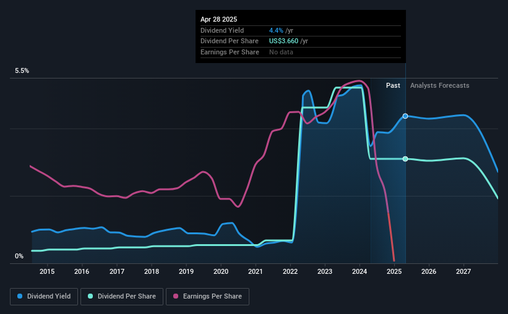
Task: Click the blue Dividend Yield legend dot
Action: click(20, 296)
